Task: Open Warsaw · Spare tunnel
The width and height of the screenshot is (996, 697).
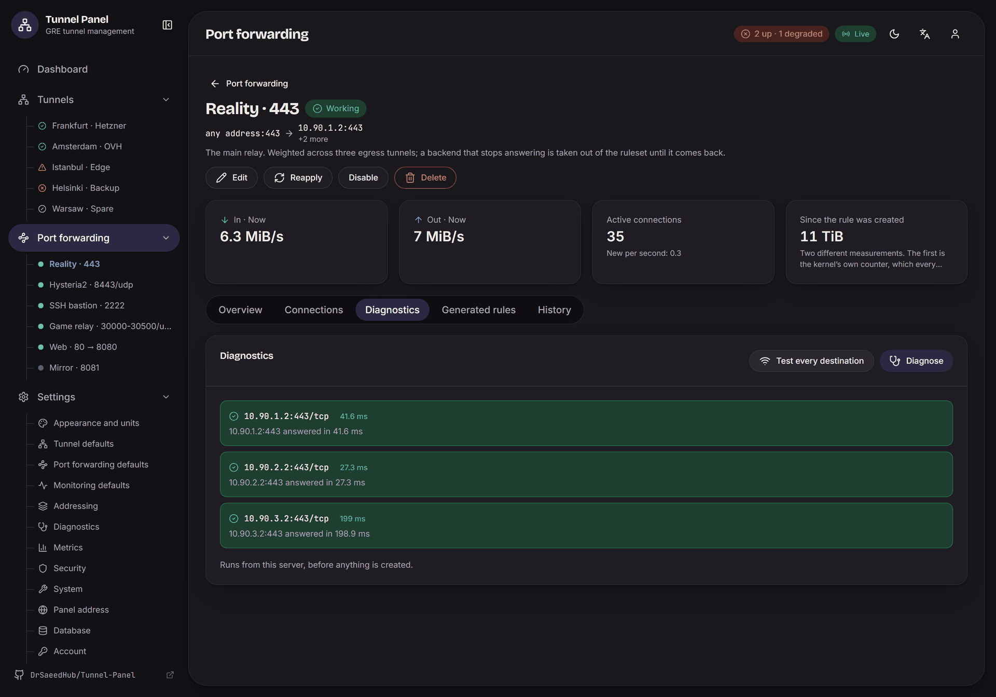Action: (x=82, y=208)
